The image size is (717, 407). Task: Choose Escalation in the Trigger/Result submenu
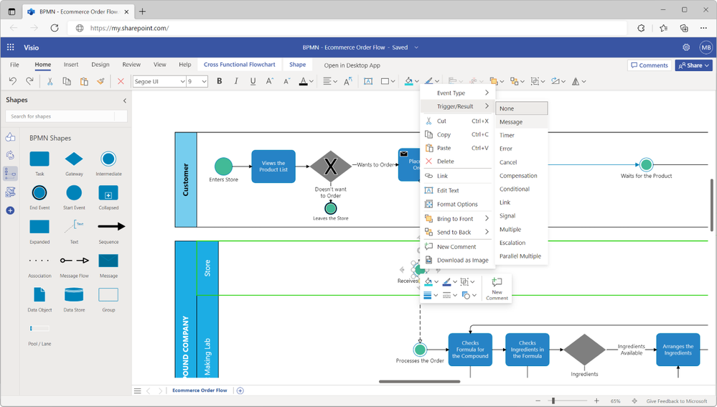(521, 243)
